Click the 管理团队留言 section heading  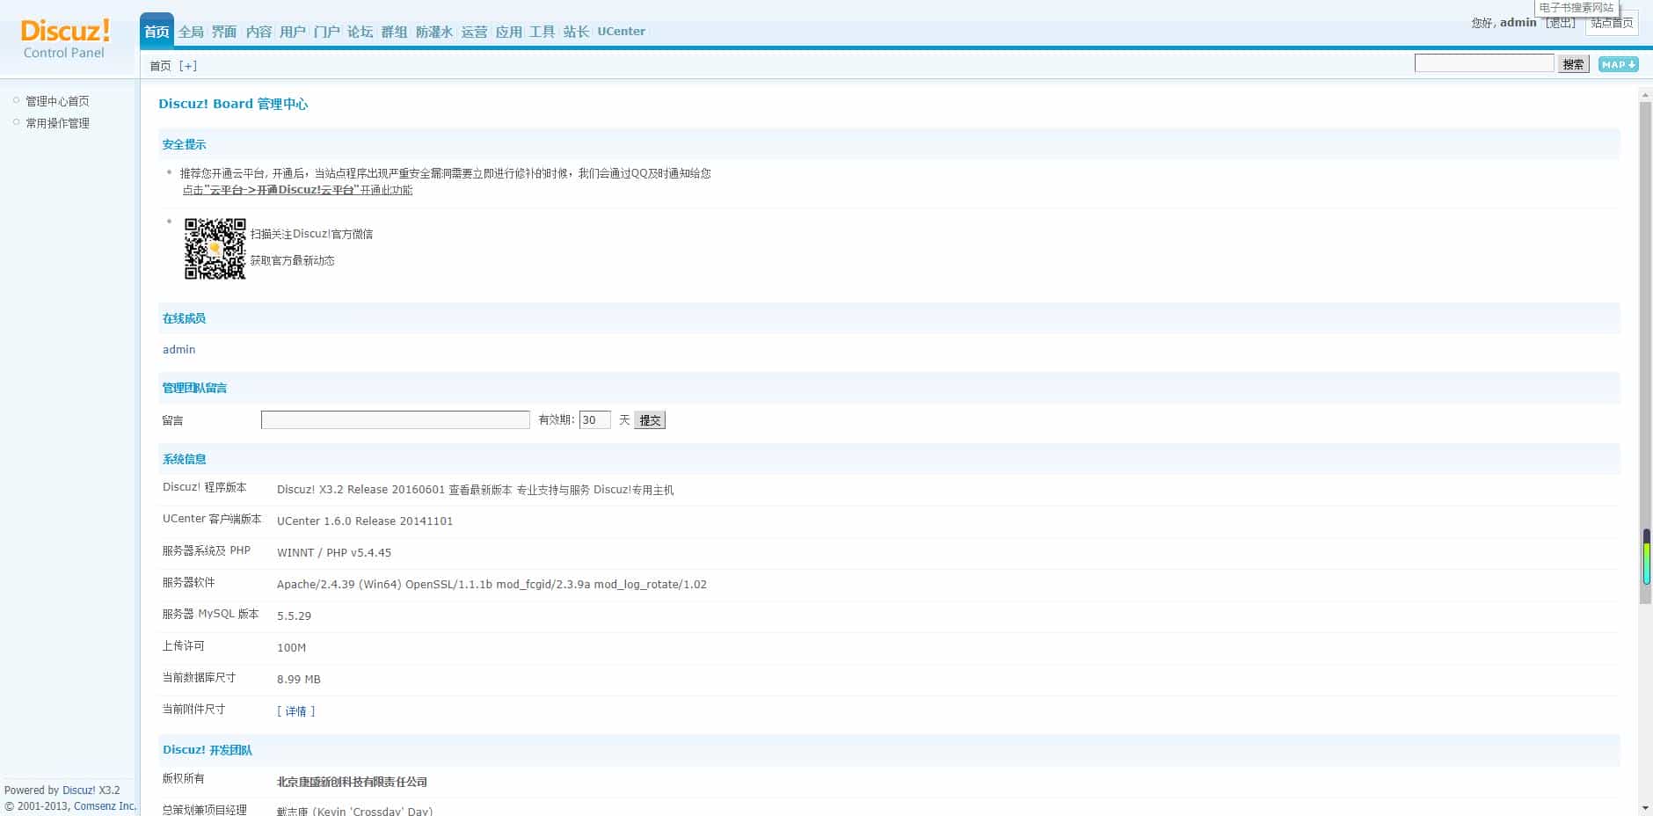(x=195, y=388)
